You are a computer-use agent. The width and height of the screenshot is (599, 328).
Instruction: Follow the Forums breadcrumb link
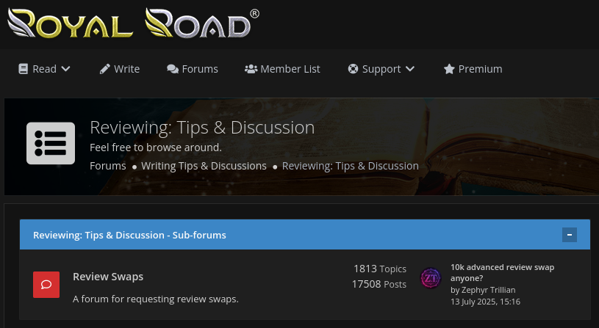pos(108,166)
